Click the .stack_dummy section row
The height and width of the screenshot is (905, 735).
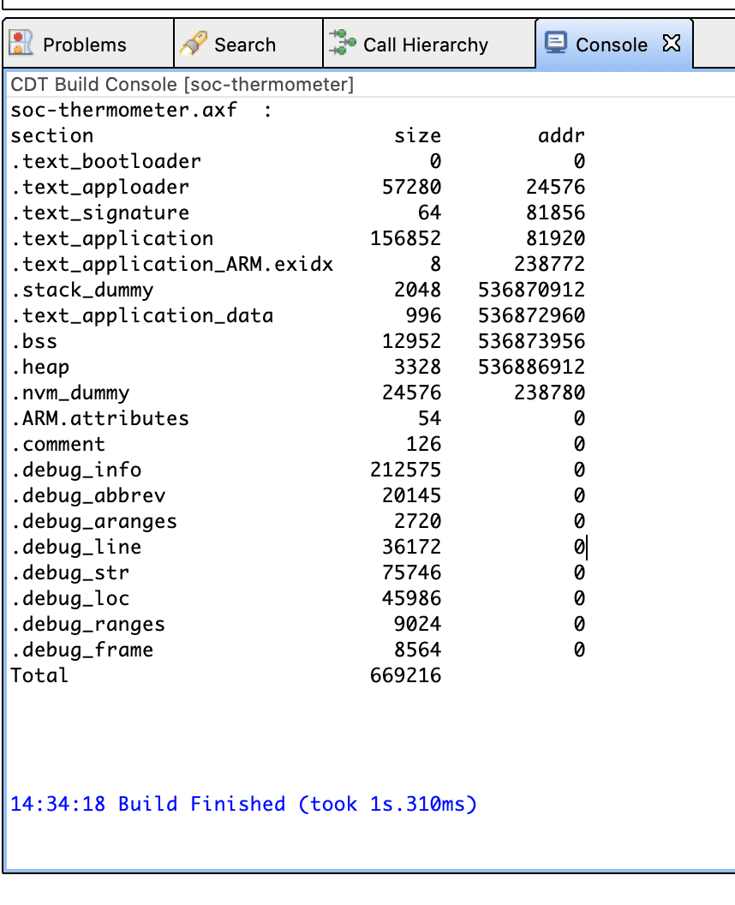click(x=81, y=290)
